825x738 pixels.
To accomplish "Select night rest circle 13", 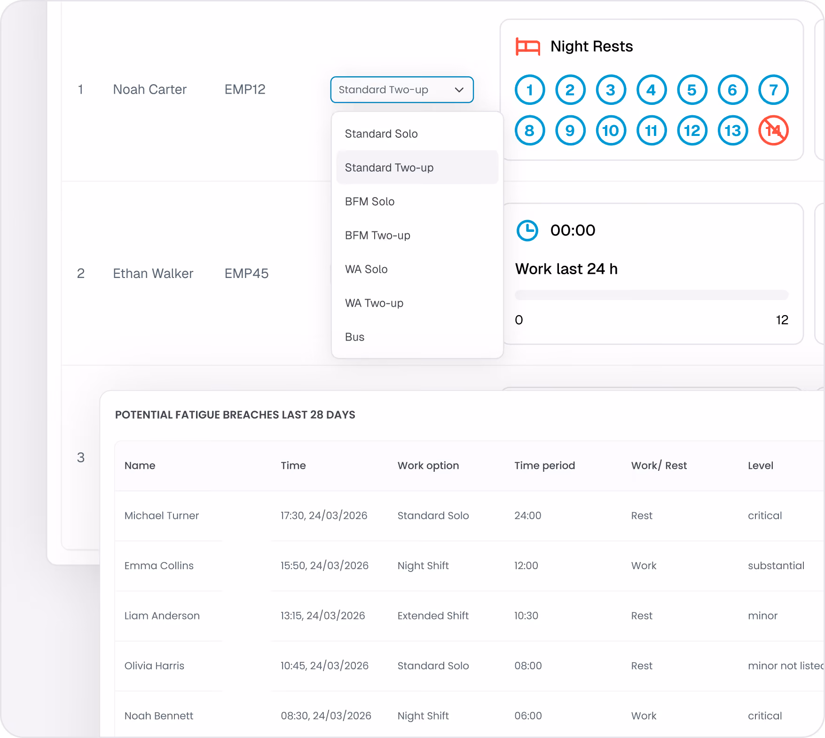I will pyautogui.click(x=732, y=130).
